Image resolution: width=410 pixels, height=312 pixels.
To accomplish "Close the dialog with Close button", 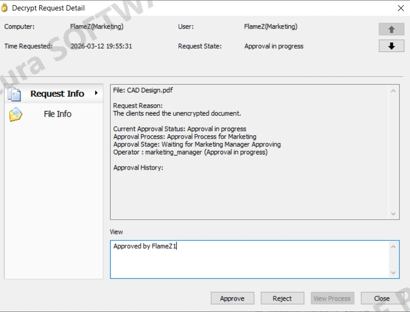I will point(382,298).
